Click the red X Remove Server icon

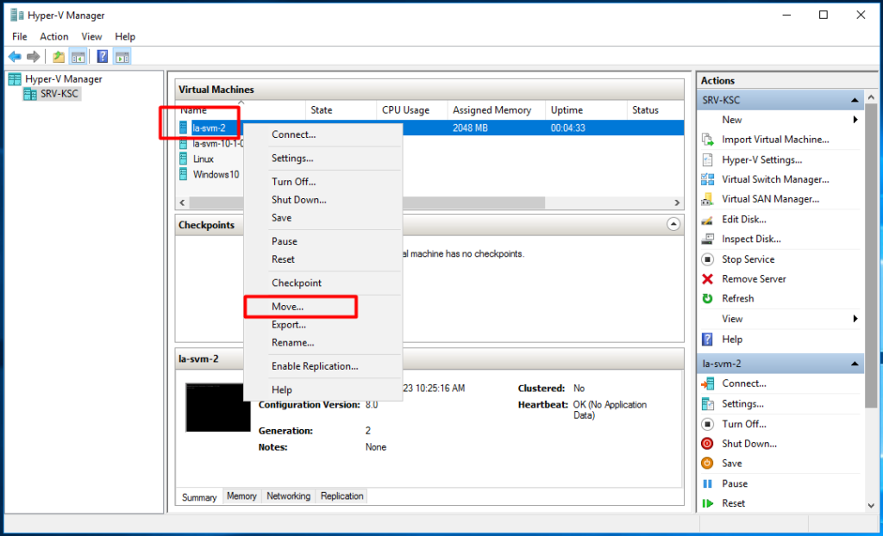(707, 278)
